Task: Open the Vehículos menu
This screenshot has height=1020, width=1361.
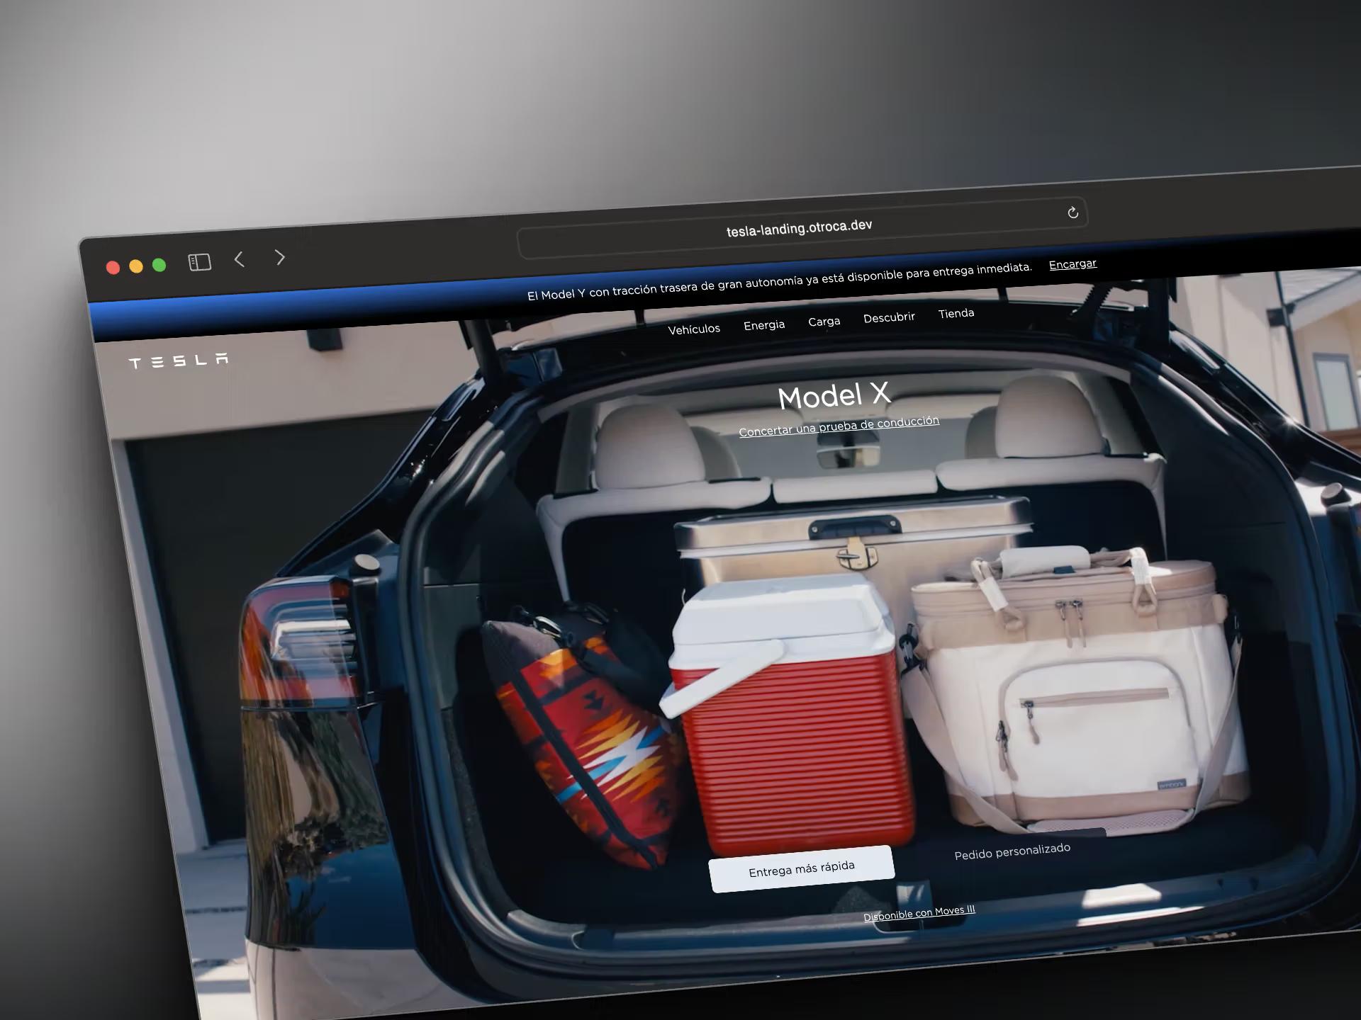Action: click(x=694, y=329)
